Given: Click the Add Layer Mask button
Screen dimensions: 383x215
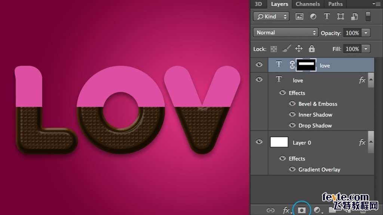Looking at the screenshot, I should (x=302, y=210).
